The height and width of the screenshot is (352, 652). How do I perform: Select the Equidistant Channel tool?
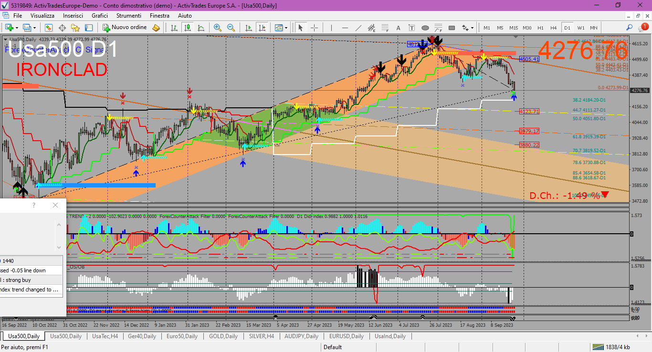[x=371, y=28]
